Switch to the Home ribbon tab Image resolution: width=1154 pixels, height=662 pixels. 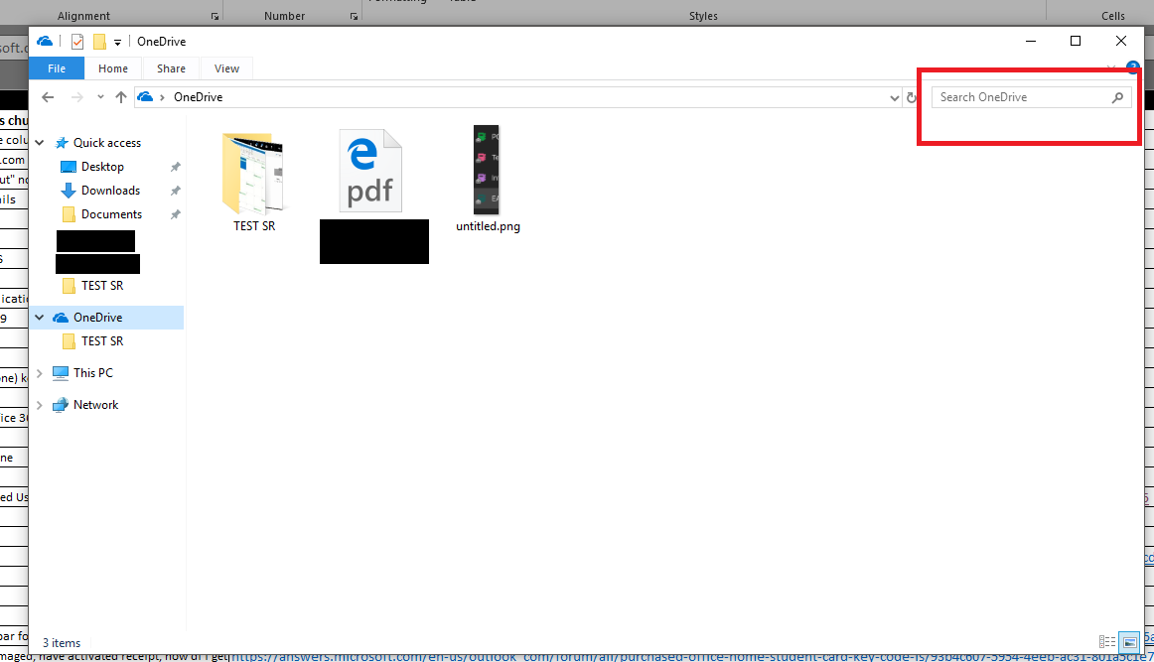coord(113,68)
